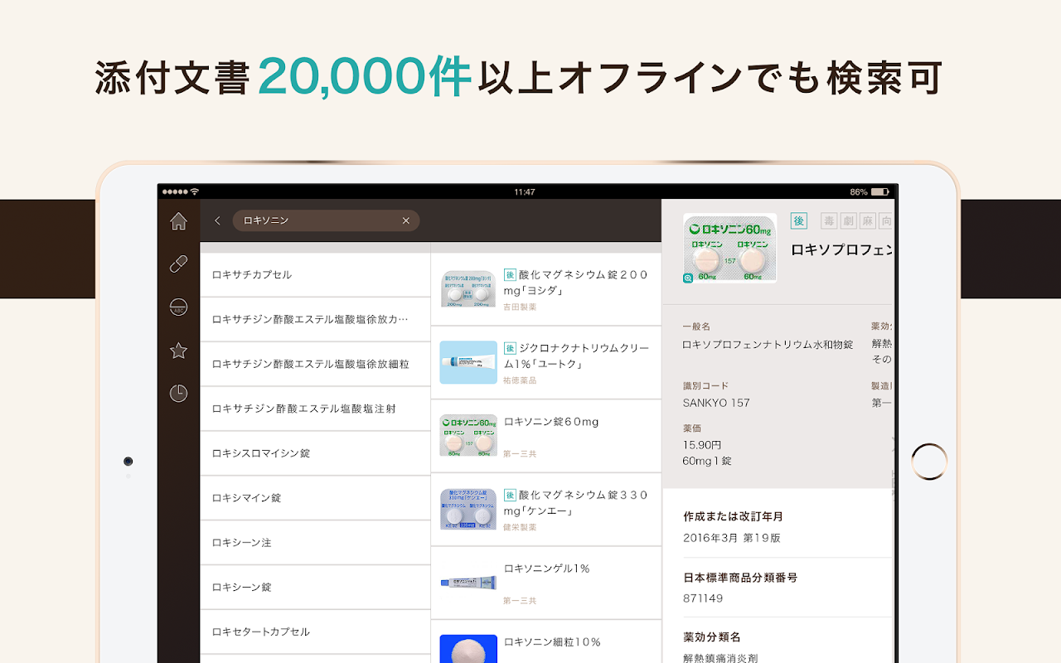Click the 871149 classification number
Screen dimensions: 1061x663
tap(703, 598)
